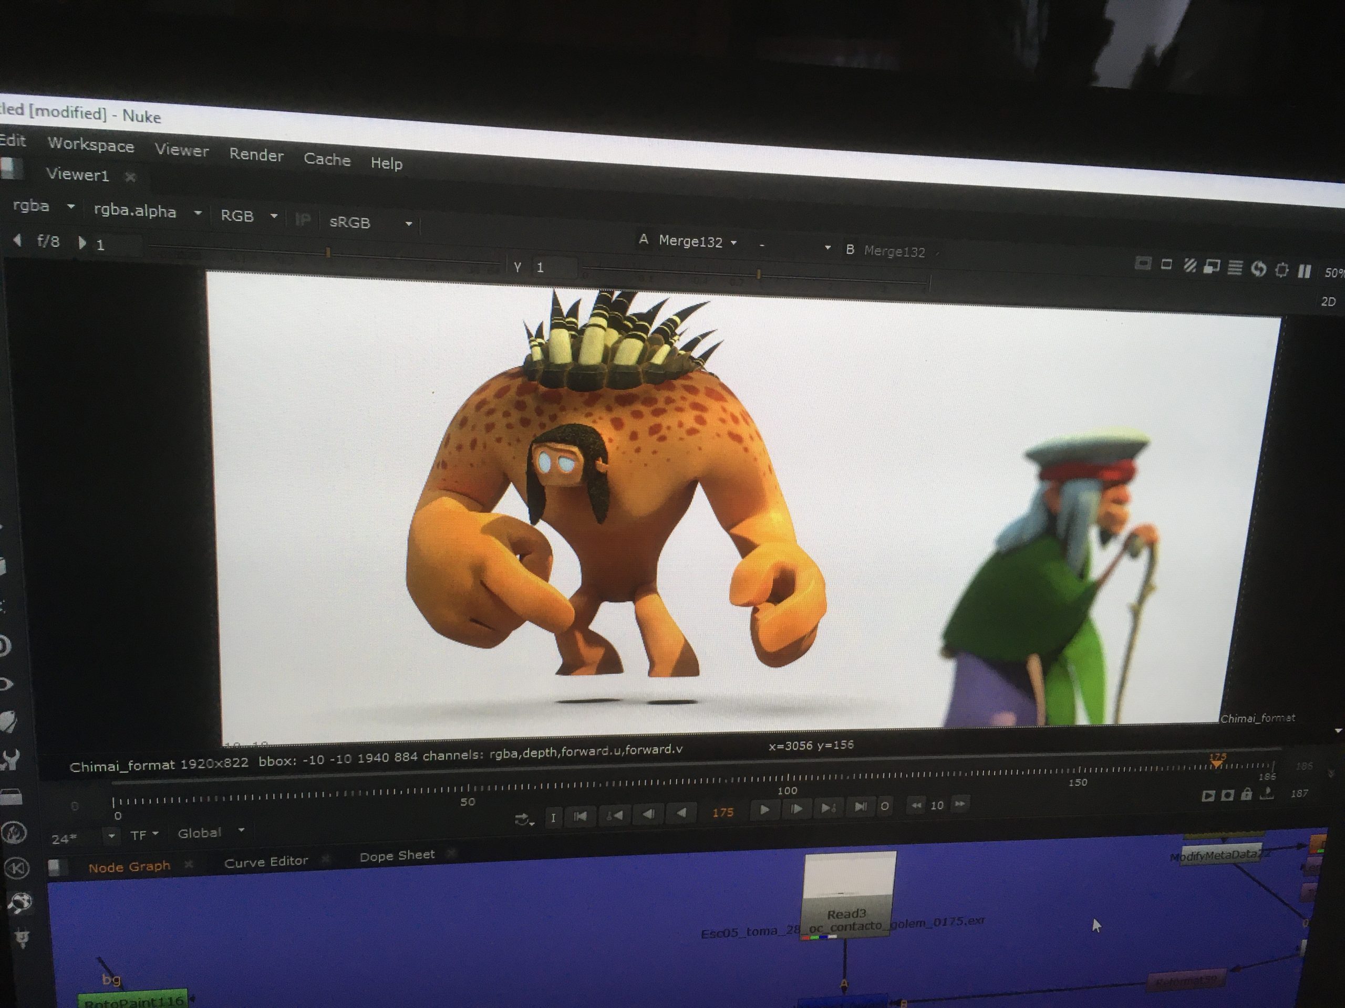Open the RGB display channels dropdown

coord(249,216)
